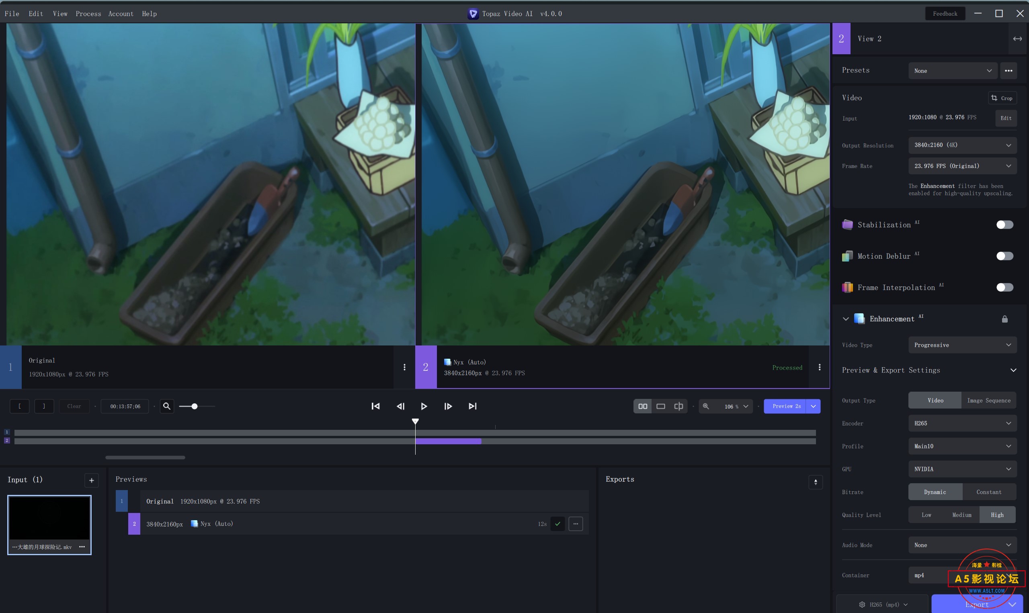Click the Motion Deblur filter icon

[x=847, y=256]
